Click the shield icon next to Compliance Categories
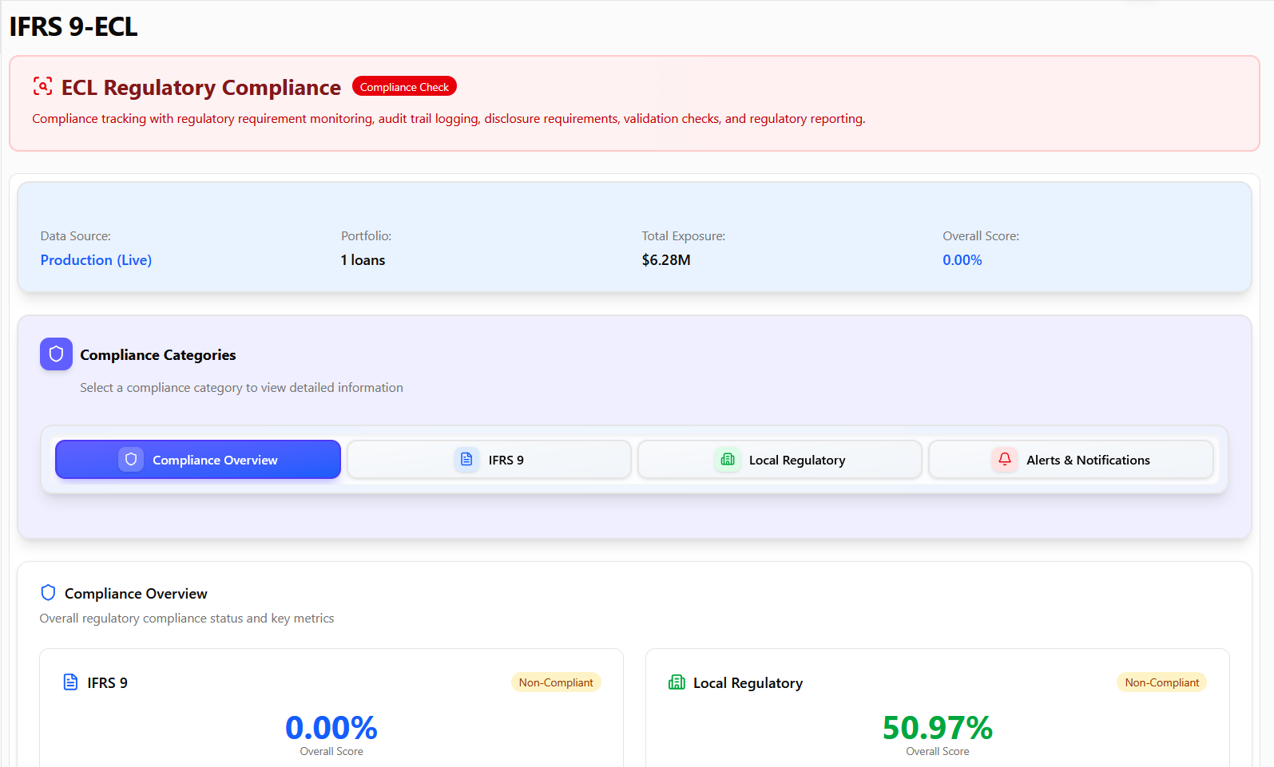The height and width of the screenshot is (767, 1274). 56,354
